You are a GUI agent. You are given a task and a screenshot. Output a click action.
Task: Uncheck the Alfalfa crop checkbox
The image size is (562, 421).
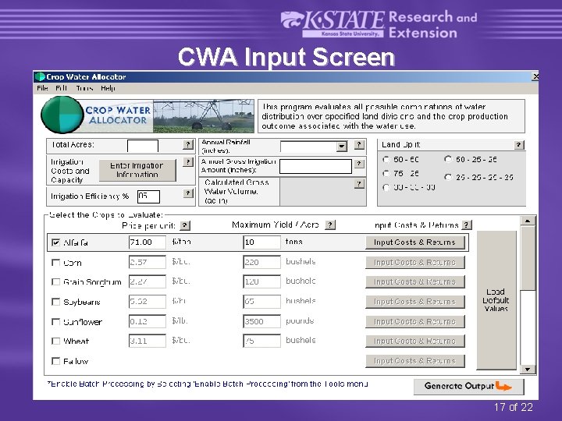55,242
